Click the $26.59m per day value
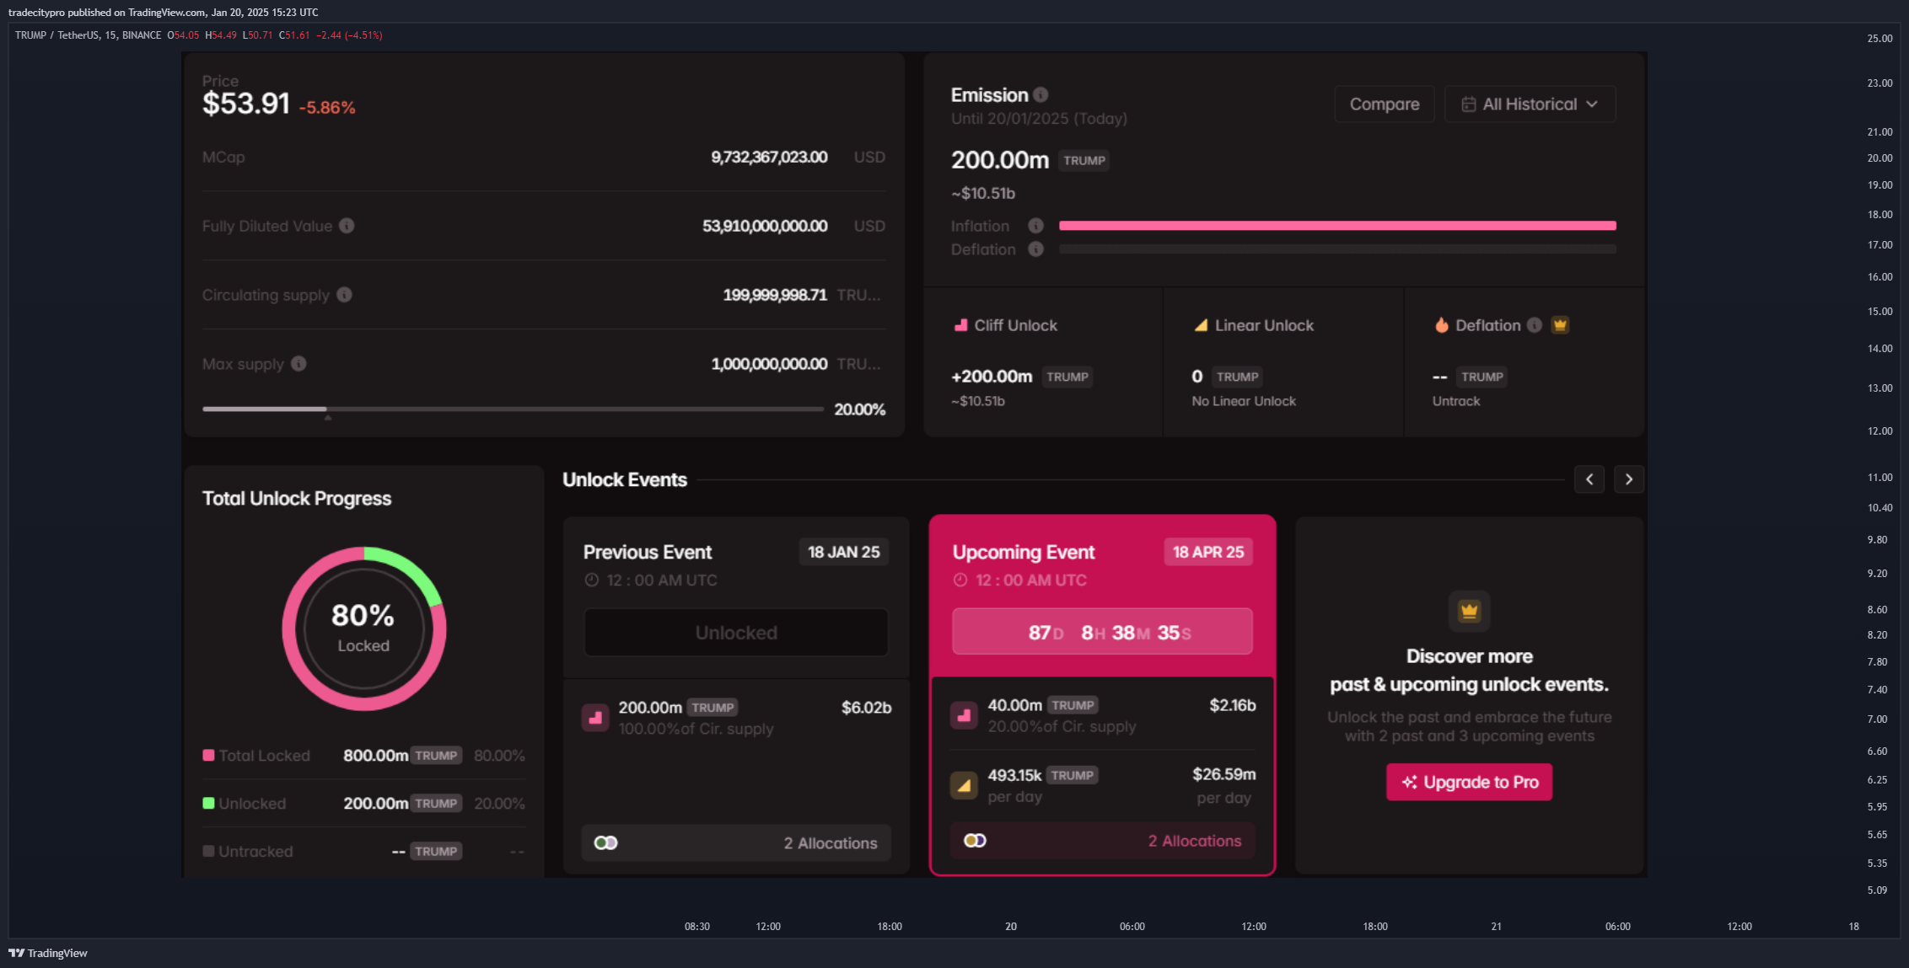 [x=1223, y=774]
